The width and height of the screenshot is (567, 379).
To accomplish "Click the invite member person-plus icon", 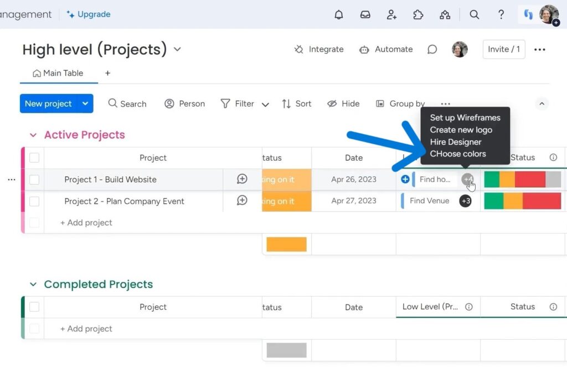I will 391,14.
